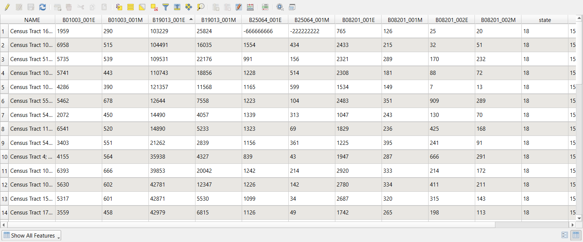
Task: Click the cell containing -666666666
Action: 265,31
